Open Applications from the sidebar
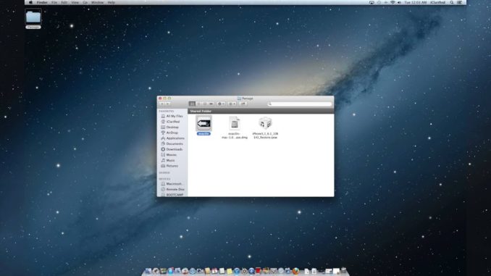 [172, 138]
